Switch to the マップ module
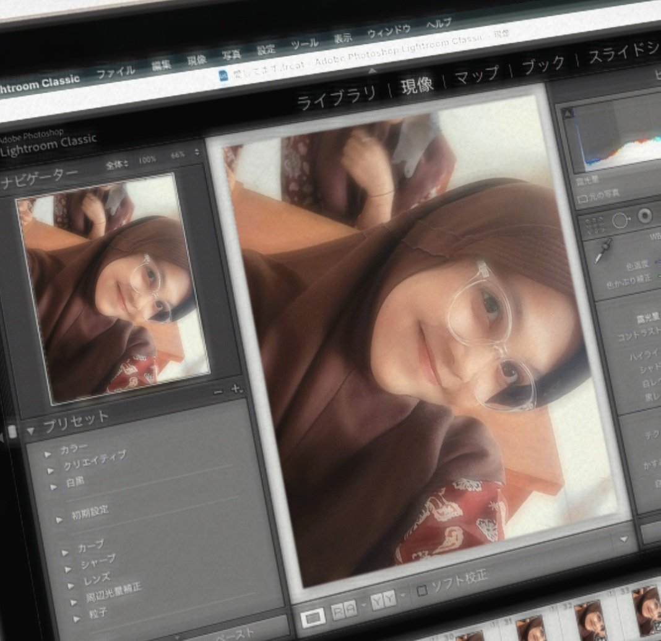661x641 pixels. click(x=477, y=76)
